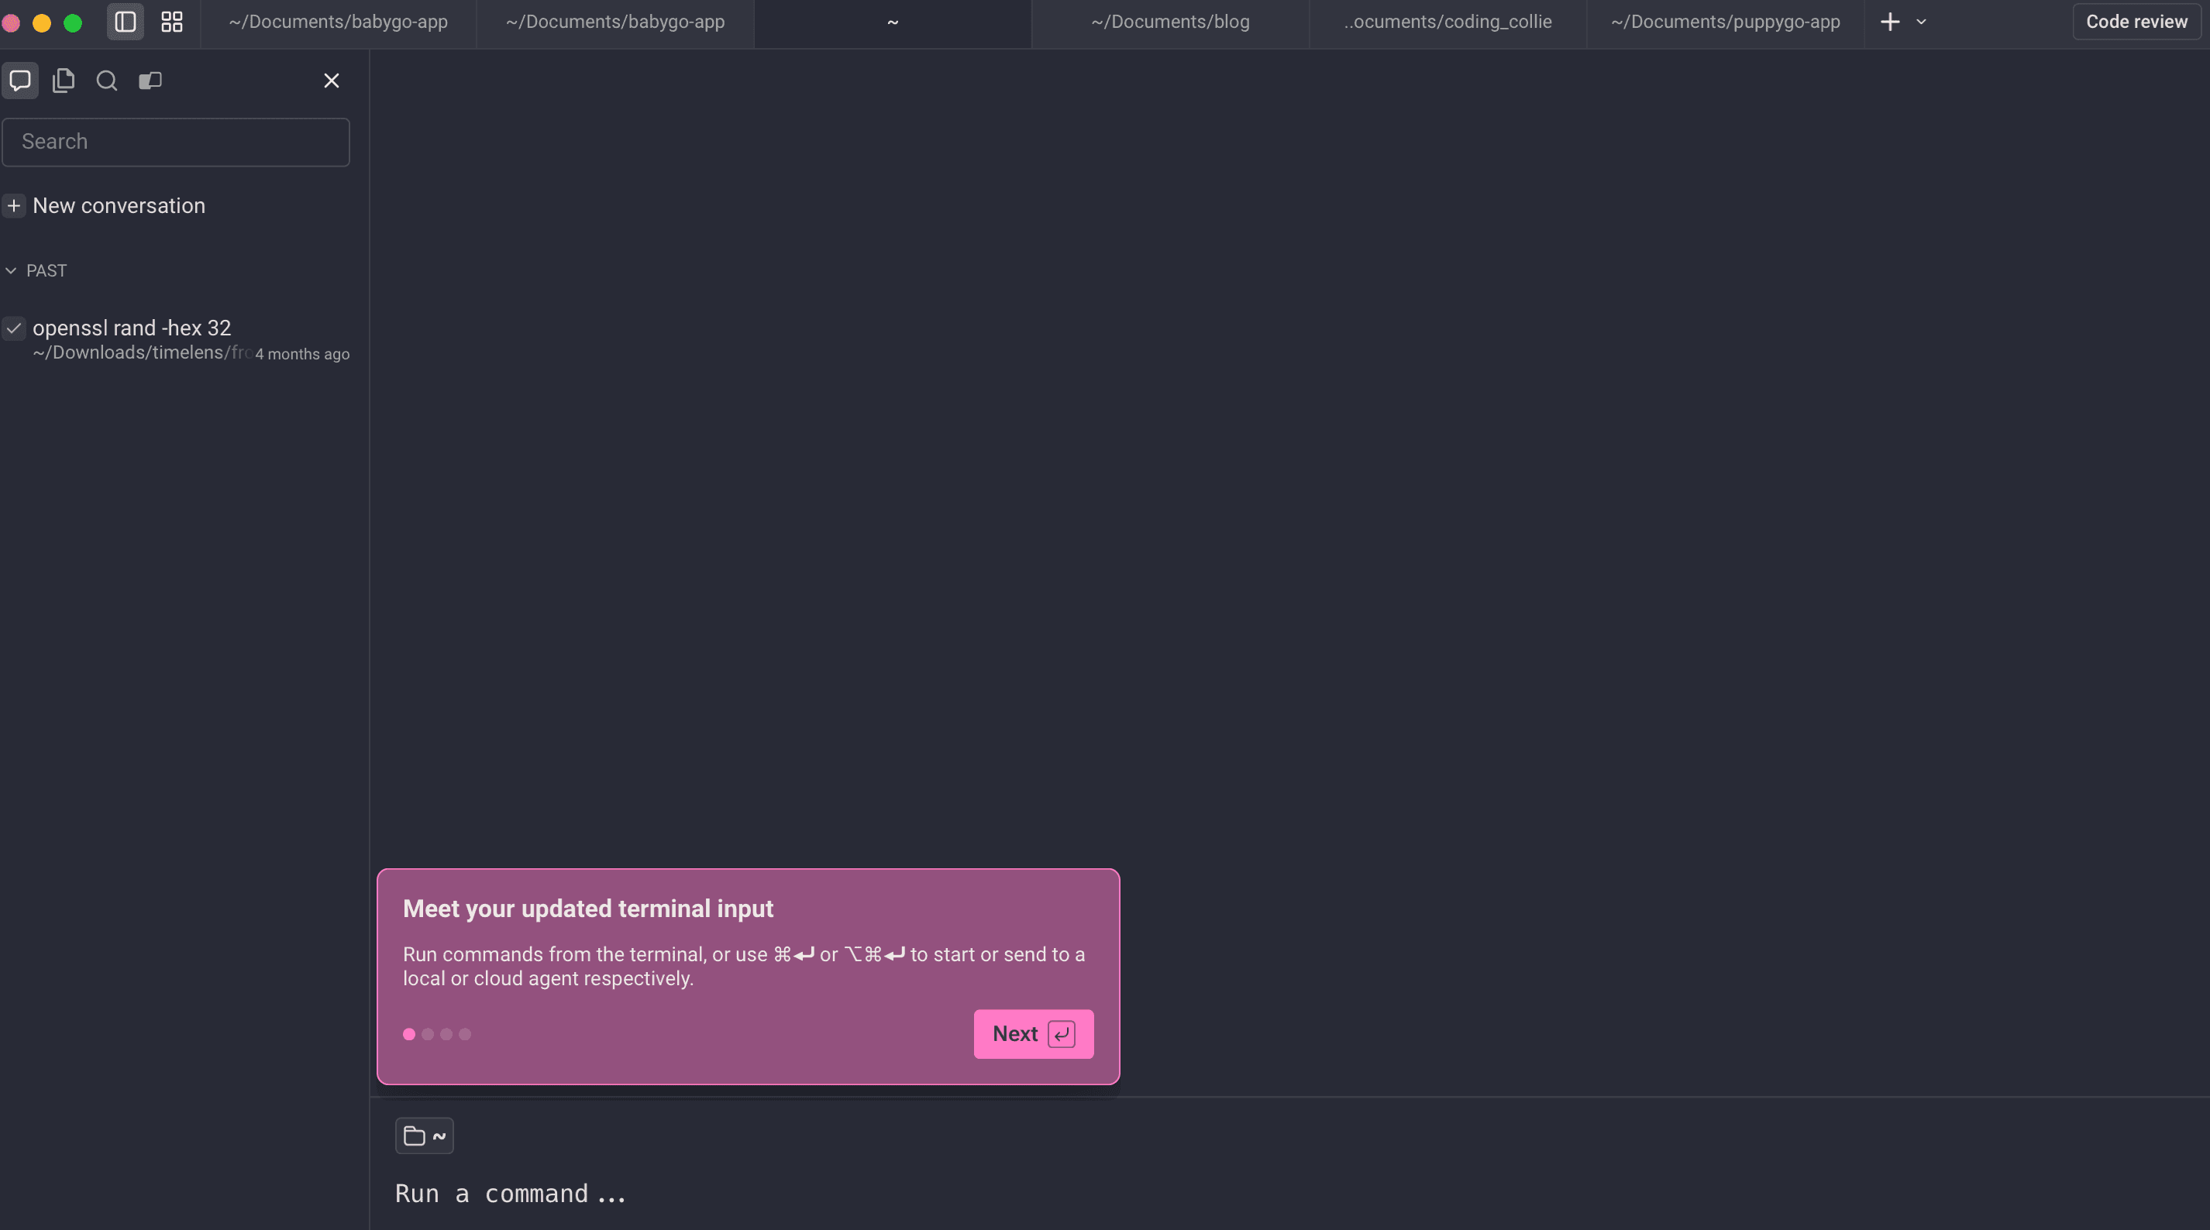Collapse the PAST conversations section
The width and height of the screenshot is (2210, 1230).
[11, 271]
